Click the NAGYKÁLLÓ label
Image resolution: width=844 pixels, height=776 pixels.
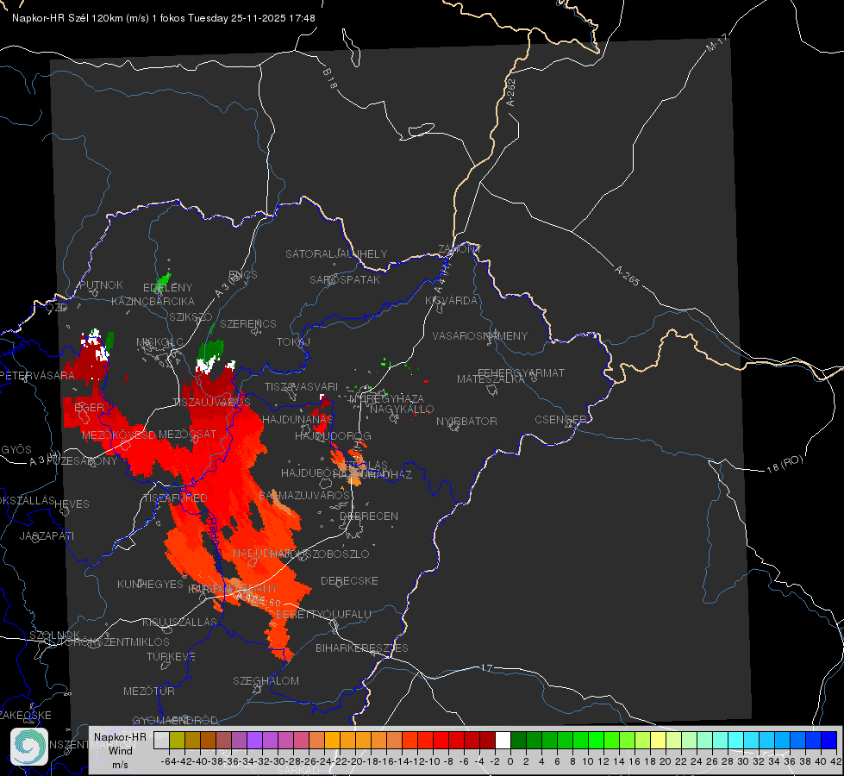click(402, 409)
